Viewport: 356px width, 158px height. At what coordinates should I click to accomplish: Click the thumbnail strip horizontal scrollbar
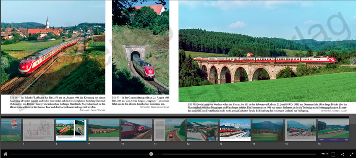[x=175, y=117]
